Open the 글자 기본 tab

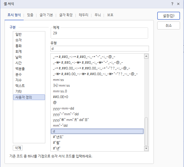click(46, 15)
